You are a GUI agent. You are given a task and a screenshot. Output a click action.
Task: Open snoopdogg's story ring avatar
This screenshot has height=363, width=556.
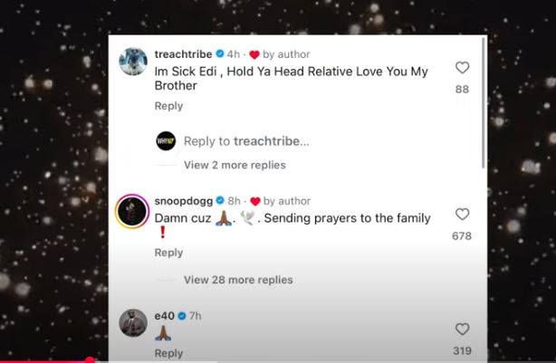coord(132,211)
